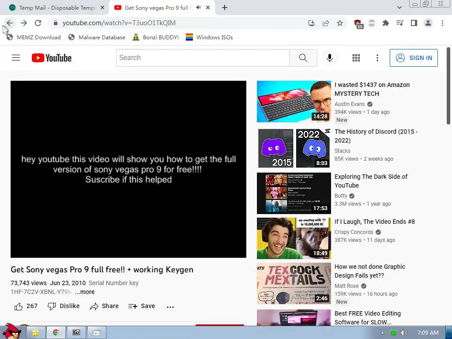This screenshot has width=452, height=339.
Task: Go forward to the next page
Action: [24, 23]
